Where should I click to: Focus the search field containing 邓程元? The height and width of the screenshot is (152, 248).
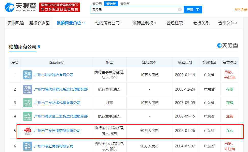point(137,10)
